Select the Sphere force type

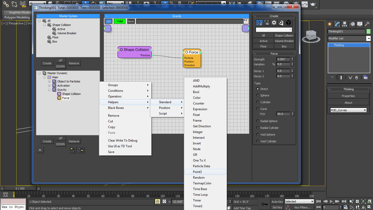click(x=257, y=95)
